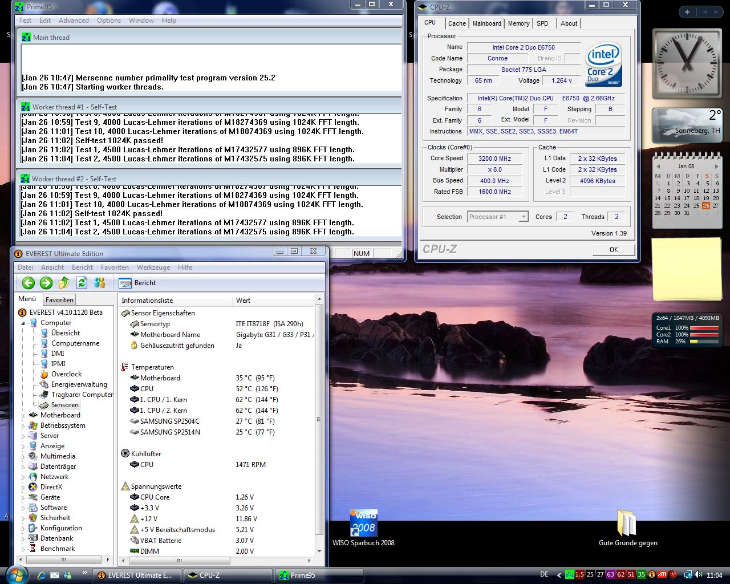The width and height of the screenshot is (730, 584).
Task: Open the Werkzeuge menu in EVEREST
Action: point(153,267)
